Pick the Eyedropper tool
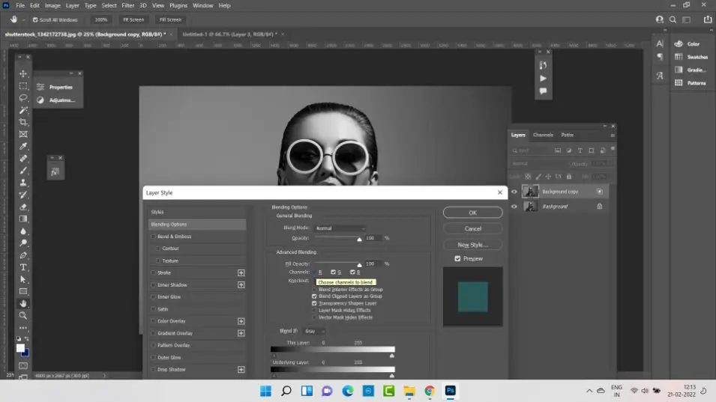 [23, 146]
